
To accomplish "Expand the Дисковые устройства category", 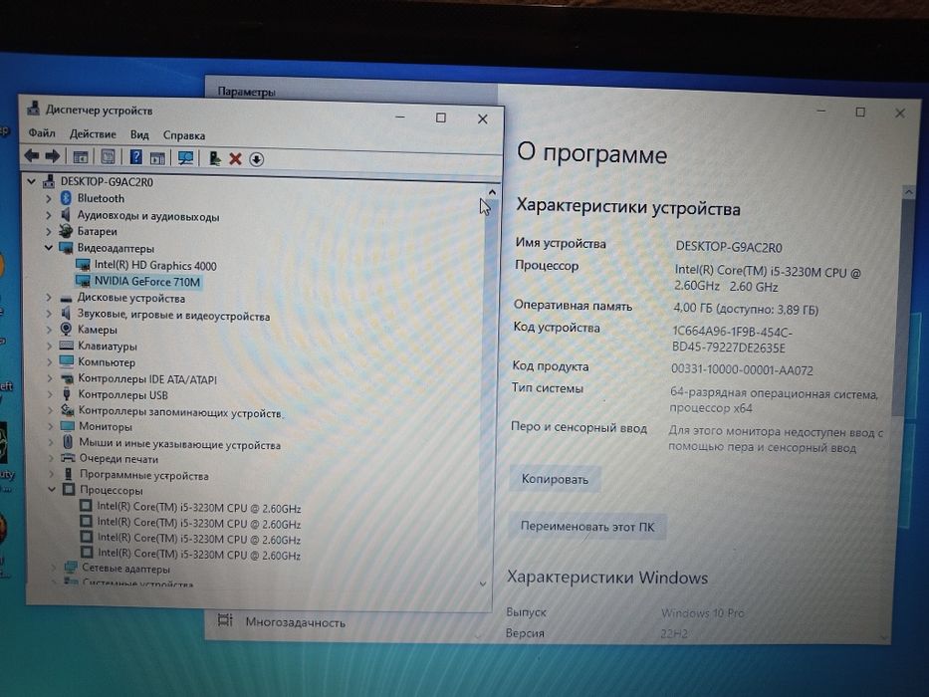I will 49,298.
